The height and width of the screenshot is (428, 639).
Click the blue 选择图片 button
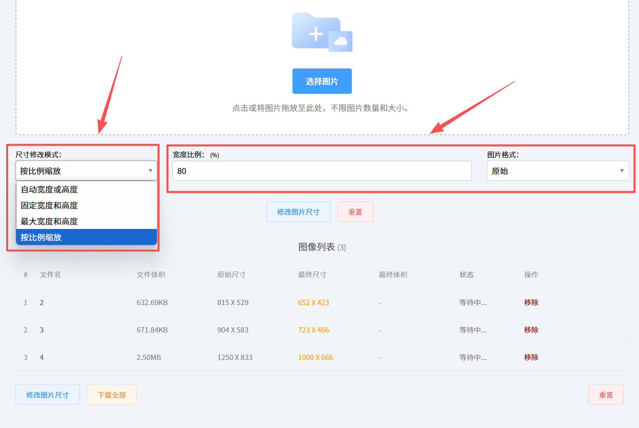point(322,81)
